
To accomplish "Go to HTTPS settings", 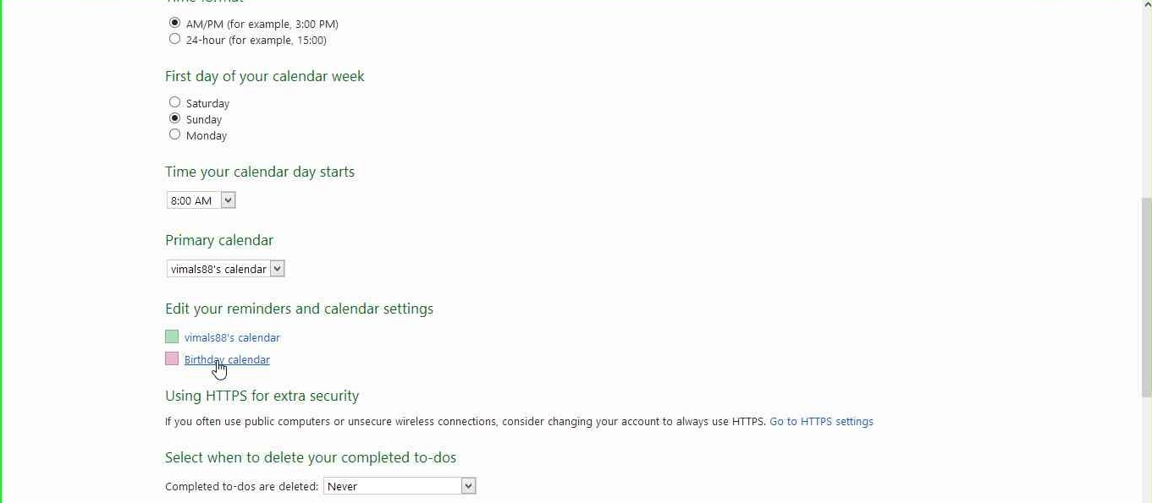I will pyautogui.click(x=820, y=421).
